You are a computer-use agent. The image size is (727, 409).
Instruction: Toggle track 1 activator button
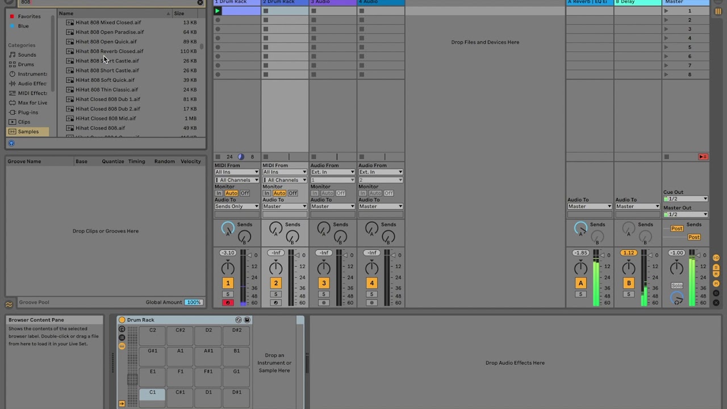pos(228,283)
